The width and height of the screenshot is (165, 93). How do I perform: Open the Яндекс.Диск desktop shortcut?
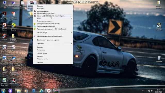pyautogui.click(x=13, y=59)
